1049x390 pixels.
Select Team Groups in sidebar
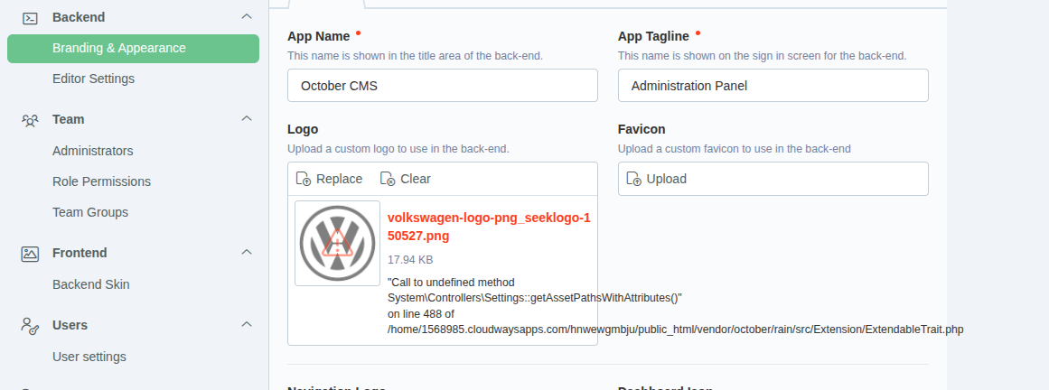[x=90, y=212]
